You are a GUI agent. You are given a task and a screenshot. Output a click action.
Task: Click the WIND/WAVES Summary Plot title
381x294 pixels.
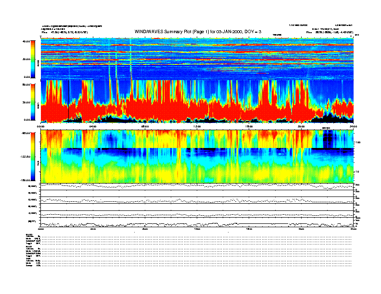198,32
